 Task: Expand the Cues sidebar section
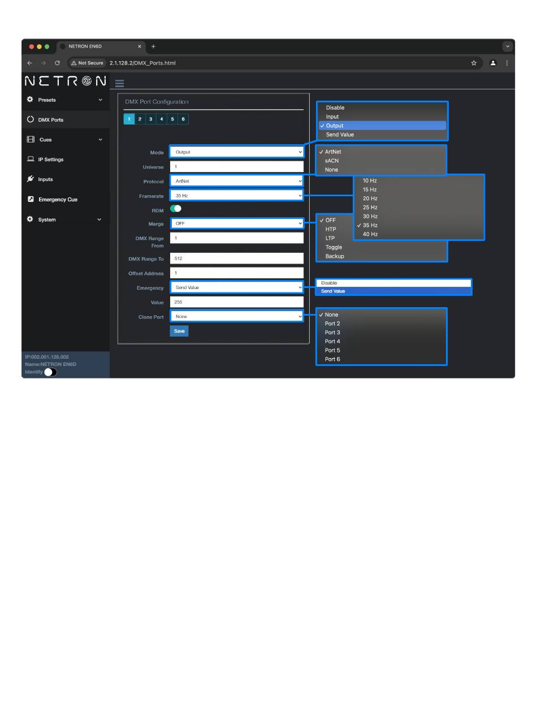pyautogui.click(x=101, y=140)
